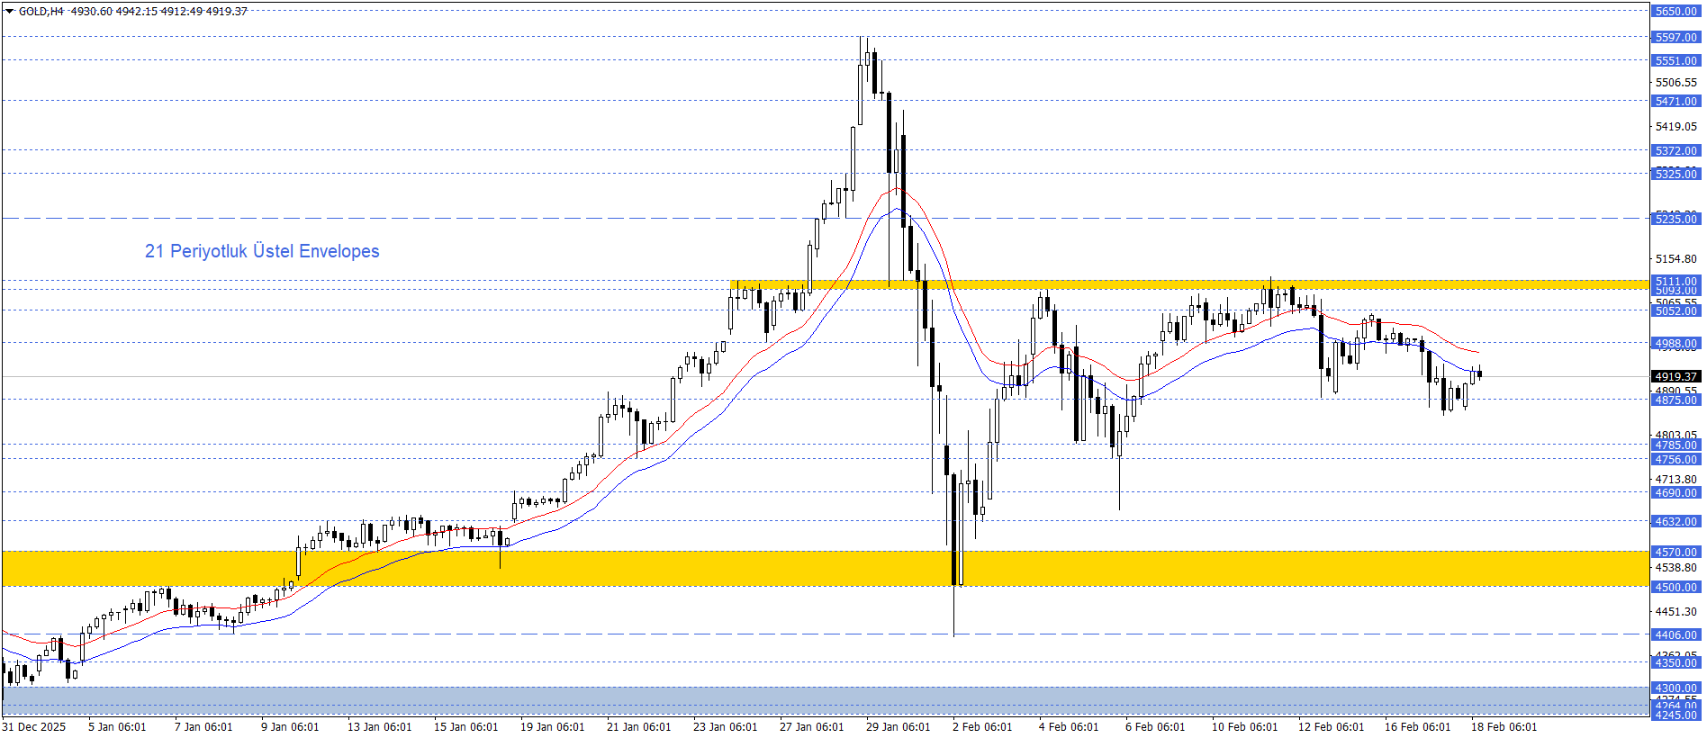Click the 29 Jan 06:01 time label
The height and width of the screenshot is (738, 1707).
tap(898, 727)
